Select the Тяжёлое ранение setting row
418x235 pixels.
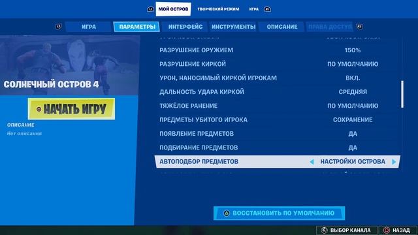(x=277, y=106)
